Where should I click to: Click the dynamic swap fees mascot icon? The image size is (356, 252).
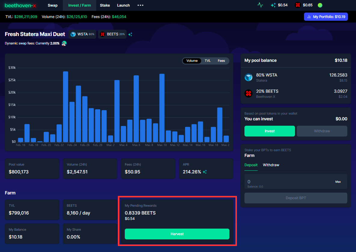click(64, 43)
